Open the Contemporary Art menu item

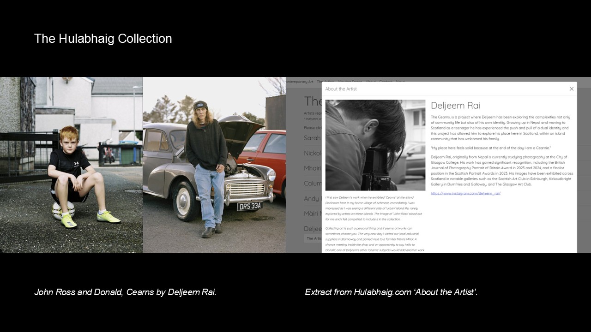pos(300,82)
